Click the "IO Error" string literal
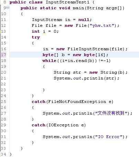Screen dimensions: 139x157 109,137
